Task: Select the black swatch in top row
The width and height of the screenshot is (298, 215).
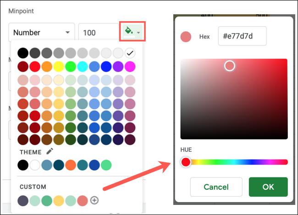Action: click(x=22, y=53)
